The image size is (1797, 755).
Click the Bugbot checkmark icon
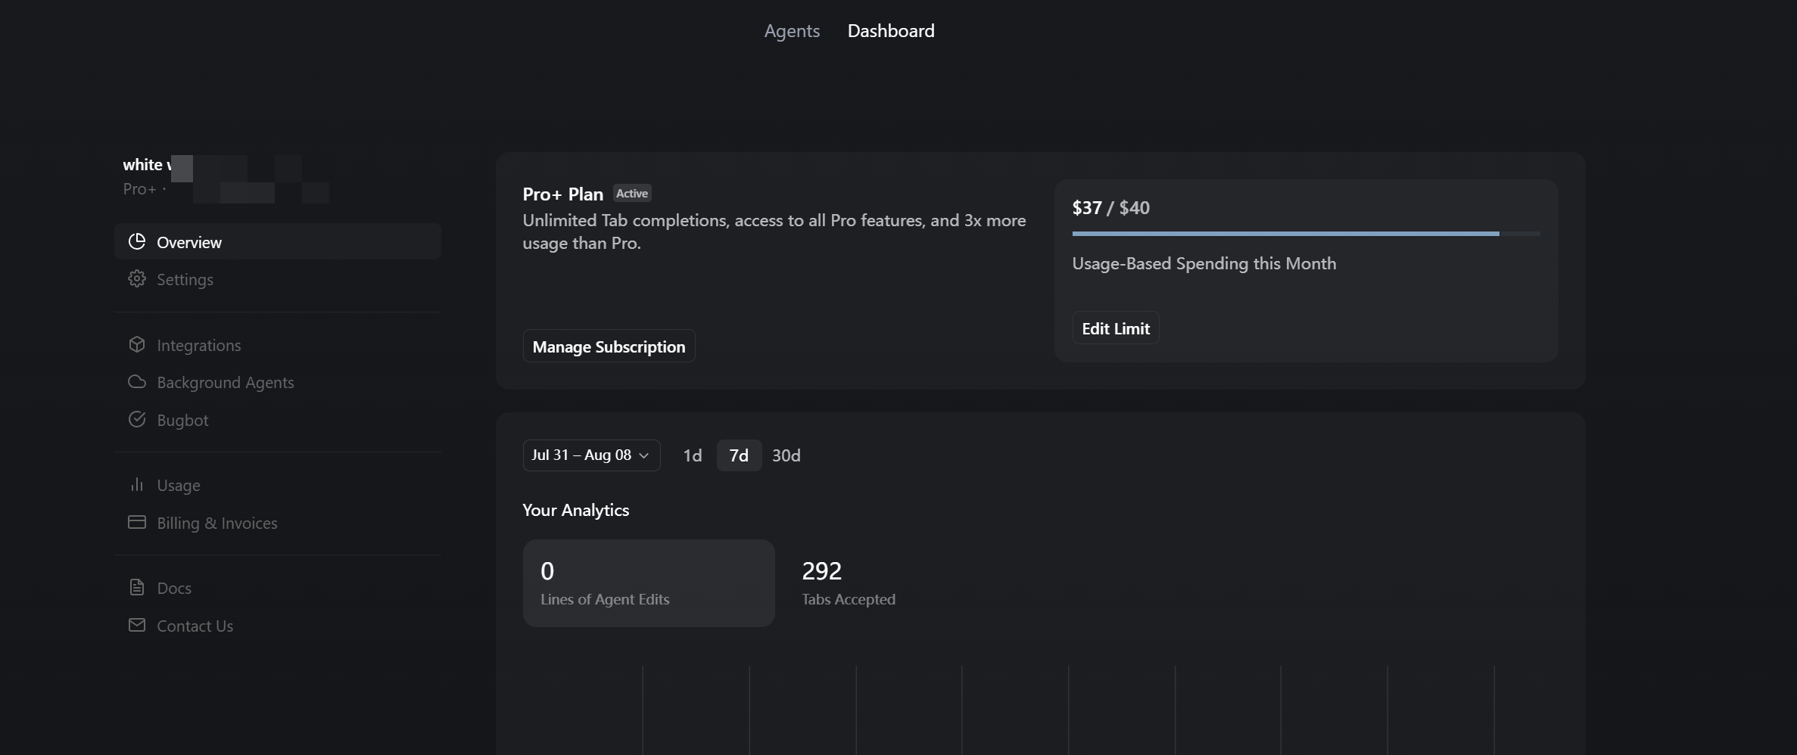tap(137, 419)
